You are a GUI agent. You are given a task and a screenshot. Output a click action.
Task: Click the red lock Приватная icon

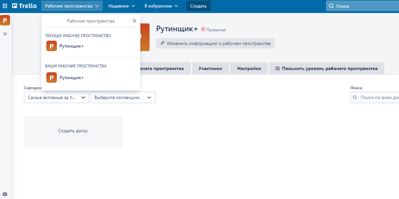click(203, 30)
